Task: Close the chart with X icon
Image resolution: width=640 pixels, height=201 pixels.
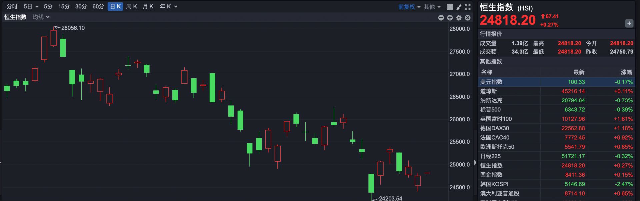Action: coord(468,18)
